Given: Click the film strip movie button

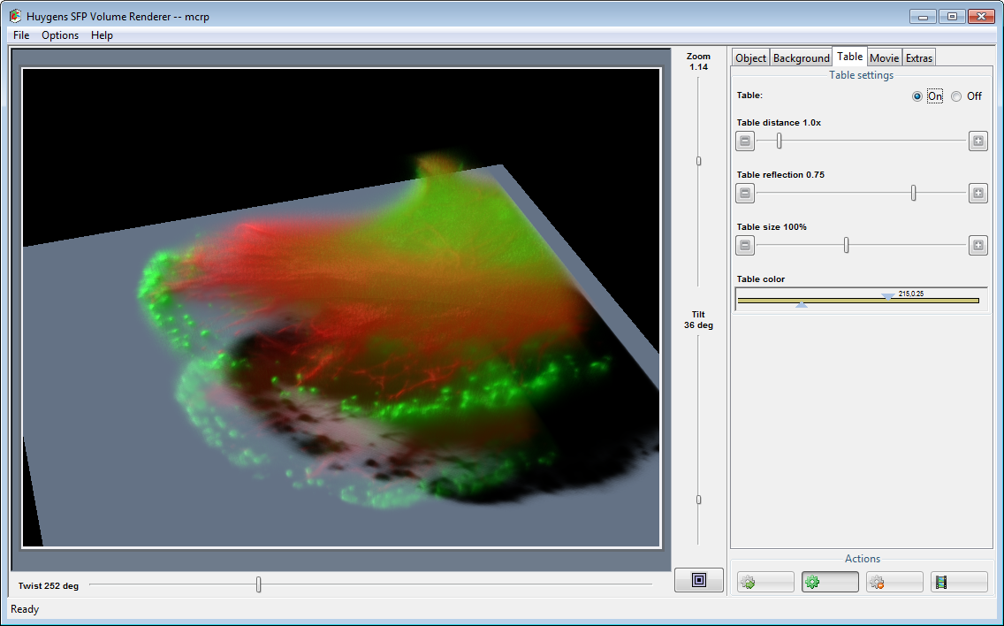Looking at the screenshot, I should (x=959, y=582).
